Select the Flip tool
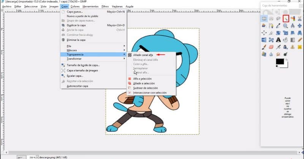Screen dimensions: 304x159 click(264, 40)
